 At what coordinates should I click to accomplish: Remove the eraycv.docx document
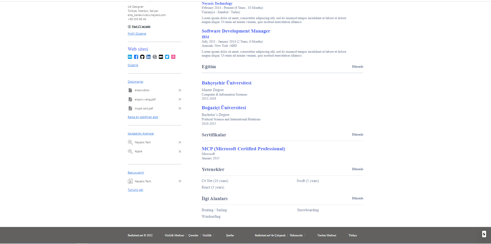(x=180, y=90)
